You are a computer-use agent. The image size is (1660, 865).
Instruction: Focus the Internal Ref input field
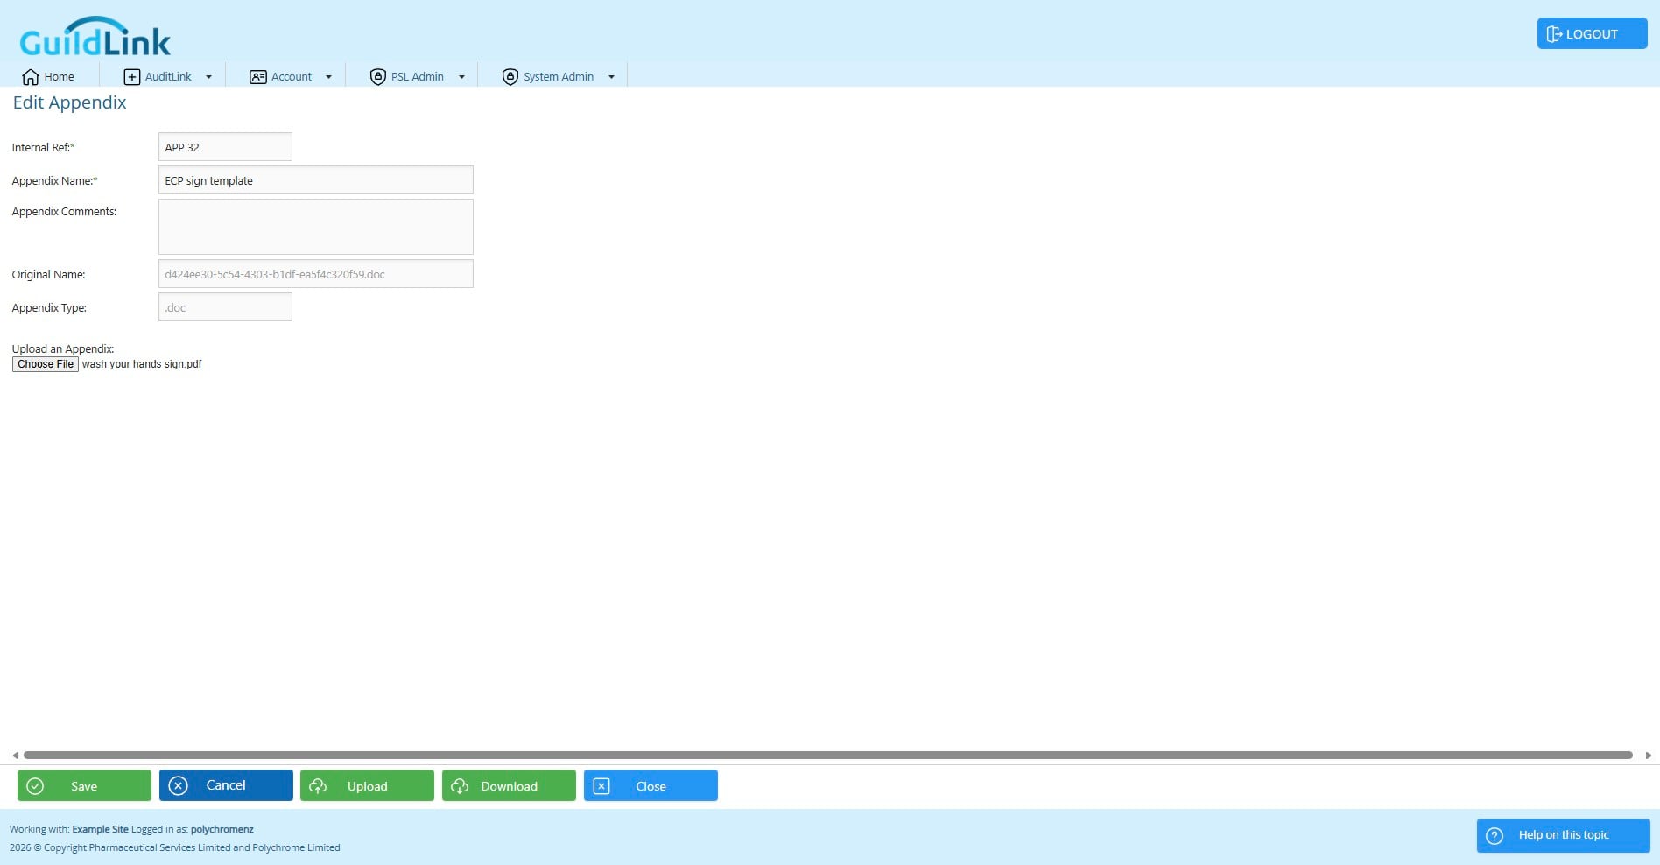pyautogui.click(x=225, y=147)
